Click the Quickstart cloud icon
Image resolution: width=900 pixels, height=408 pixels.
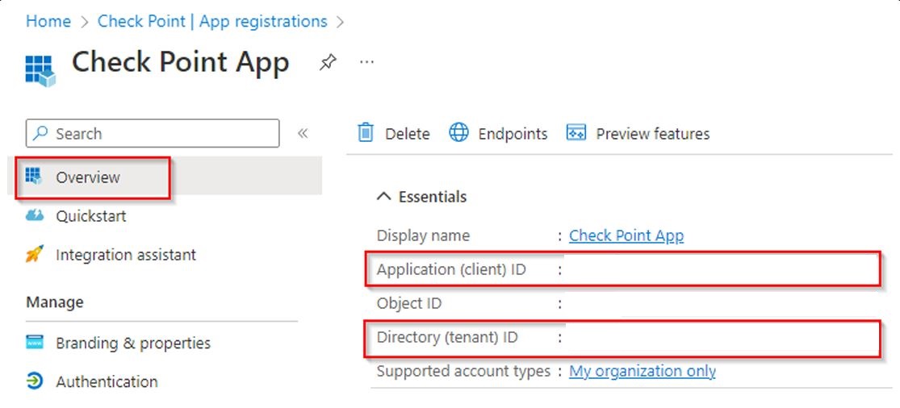pyautogui.click(x=35, y=216)
